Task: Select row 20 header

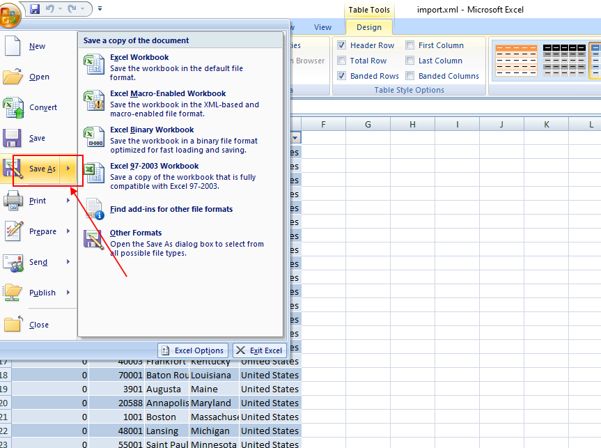Action: pyautogui.click(x=5, y=403)
